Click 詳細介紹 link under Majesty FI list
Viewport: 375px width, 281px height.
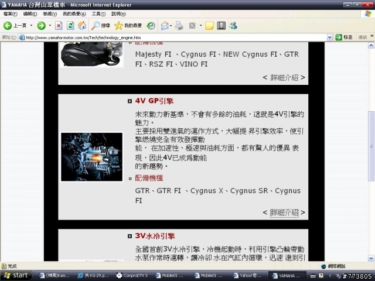284,77
